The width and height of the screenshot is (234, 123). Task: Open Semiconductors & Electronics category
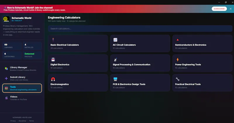click(202, 43)
